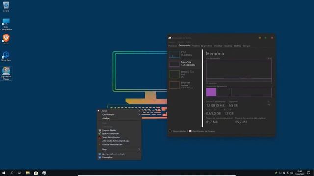Screen dimensions: 314x176
Task: Choose Atualizar in the context menu
Action: [x=119, y=118]
